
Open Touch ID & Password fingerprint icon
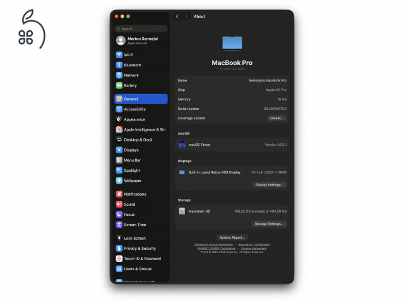click(119, 258)
